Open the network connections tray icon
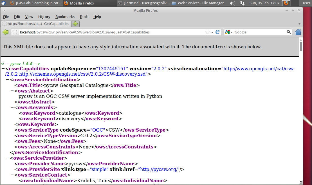Image resolution: width=312 pixels, height=185 pixels. 242,3
